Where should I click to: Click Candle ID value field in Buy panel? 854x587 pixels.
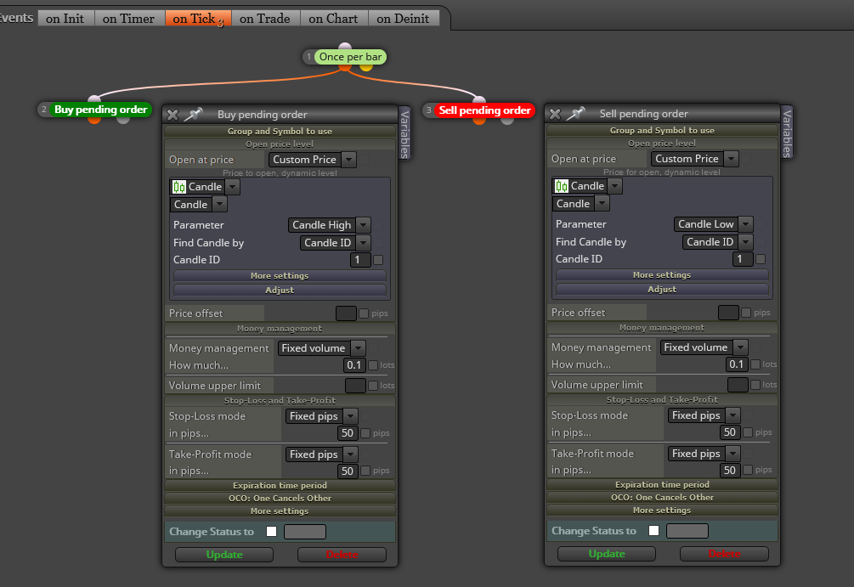360,260
